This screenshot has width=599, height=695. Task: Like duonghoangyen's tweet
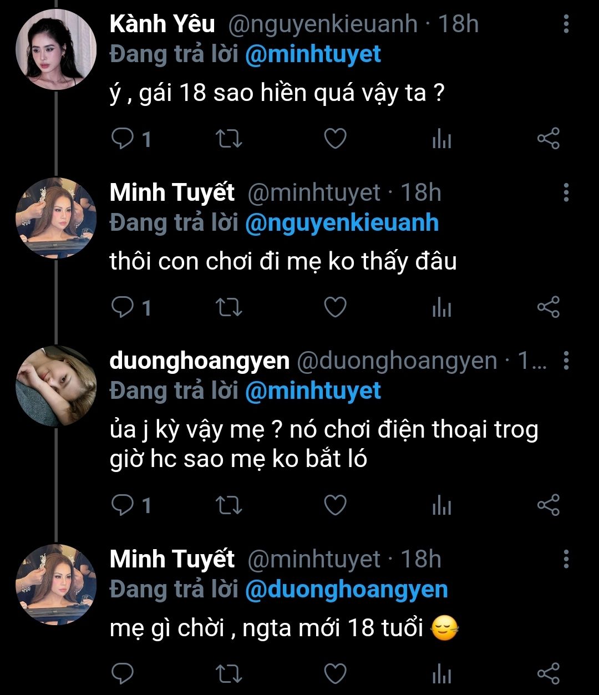point(335,505)
